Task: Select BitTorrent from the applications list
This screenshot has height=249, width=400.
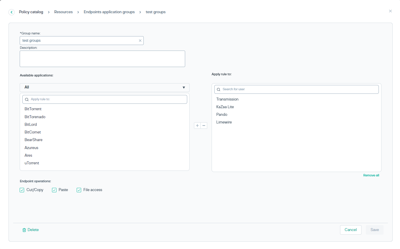Action: (33, 109)
